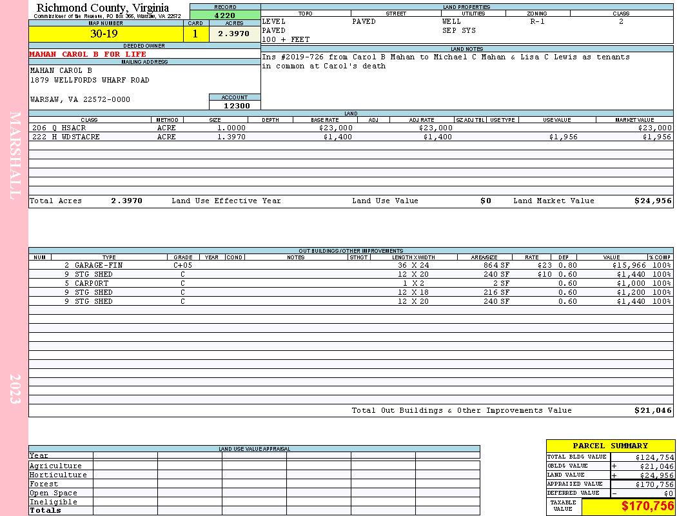The width and height of the screenshot is (677, 516).
Task: Click street value PAVED under STREET
Action: point(364,21)
